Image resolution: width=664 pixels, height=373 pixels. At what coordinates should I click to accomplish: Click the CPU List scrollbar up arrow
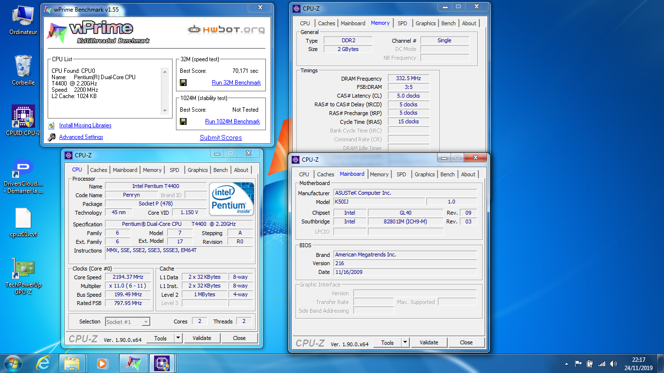point(165,71)
